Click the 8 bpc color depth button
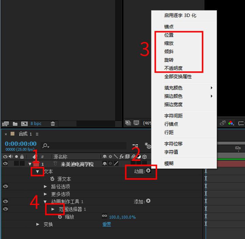 point(36,124)
